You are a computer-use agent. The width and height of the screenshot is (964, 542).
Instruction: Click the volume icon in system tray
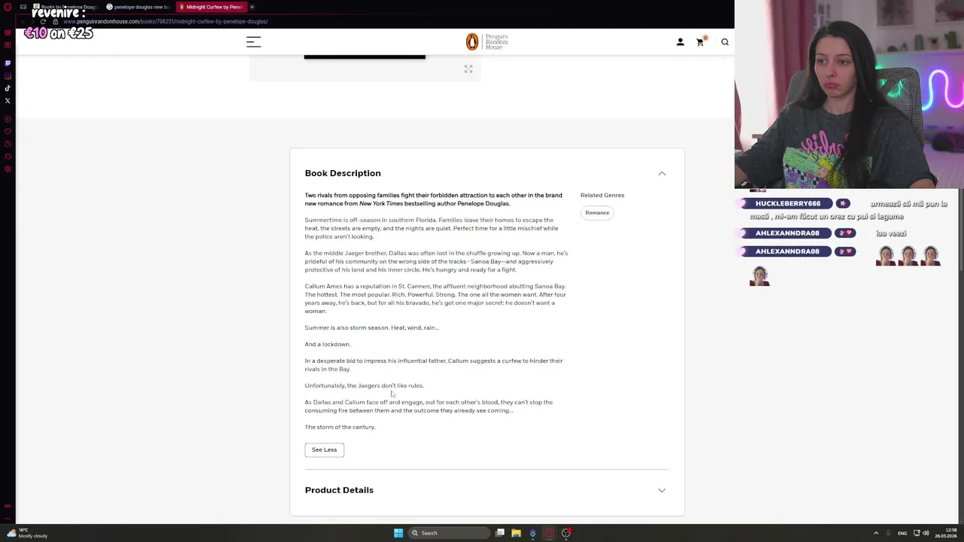[926, 533]
